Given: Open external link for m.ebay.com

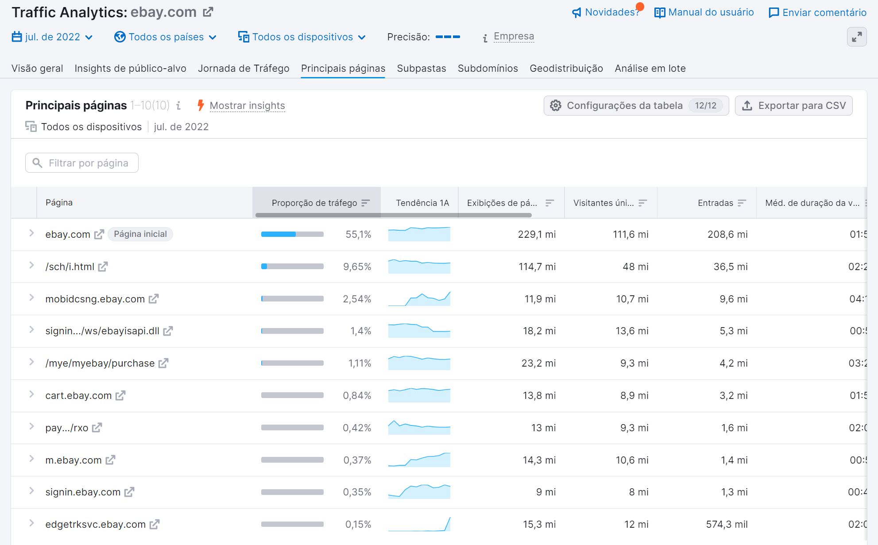Looking at the screenshot, I should coord(110,460).
